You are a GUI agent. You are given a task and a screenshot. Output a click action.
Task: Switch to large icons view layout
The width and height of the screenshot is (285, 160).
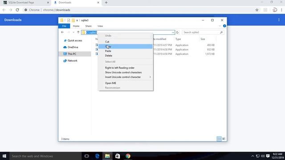[224, 139]
